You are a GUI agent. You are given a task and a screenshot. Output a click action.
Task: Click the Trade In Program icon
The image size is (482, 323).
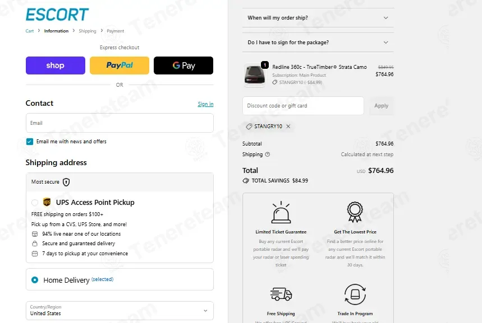[x=355, y=294]
